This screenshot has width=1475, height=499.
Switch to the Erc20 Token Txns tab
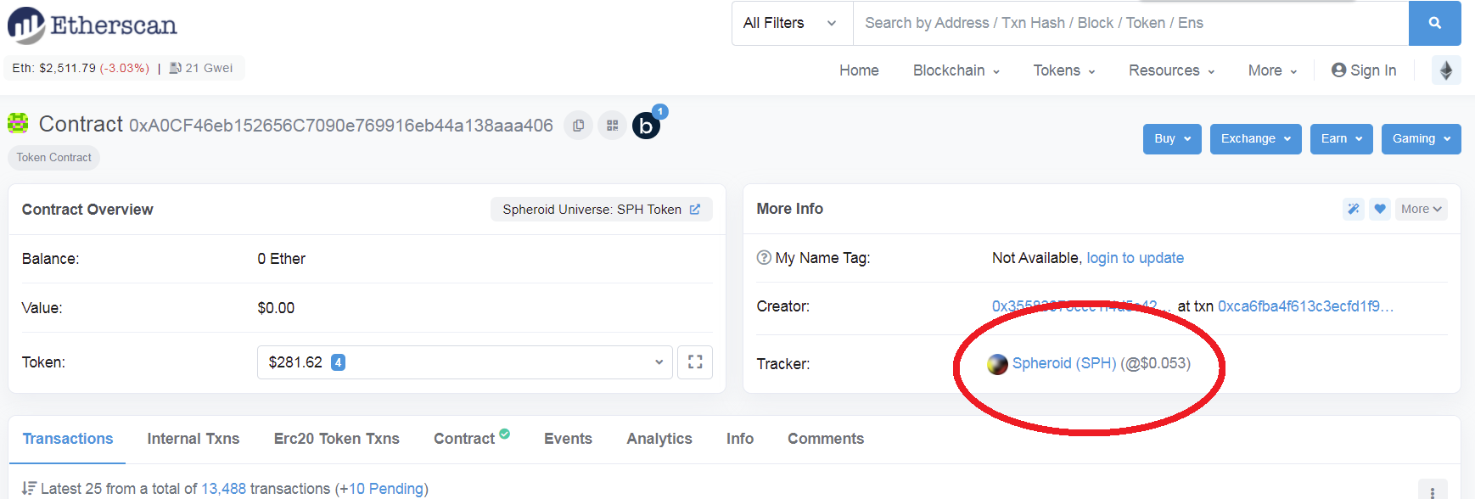click(336, 439)
